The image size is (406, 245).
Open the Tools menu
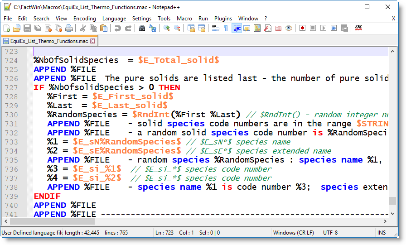coord(164,19)
